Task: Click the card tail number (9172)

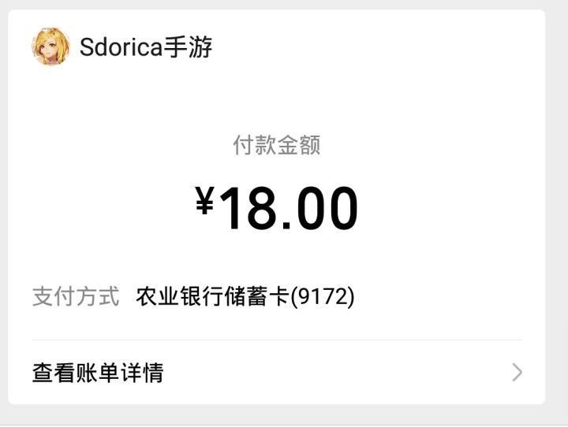Action: click(x=323, y=296)
